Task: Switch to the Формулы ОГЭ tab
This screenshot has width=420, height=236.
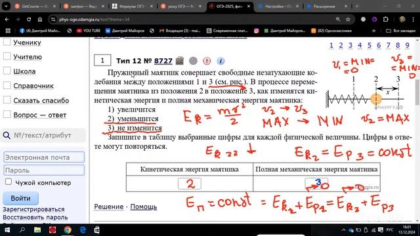Action: 133,6
